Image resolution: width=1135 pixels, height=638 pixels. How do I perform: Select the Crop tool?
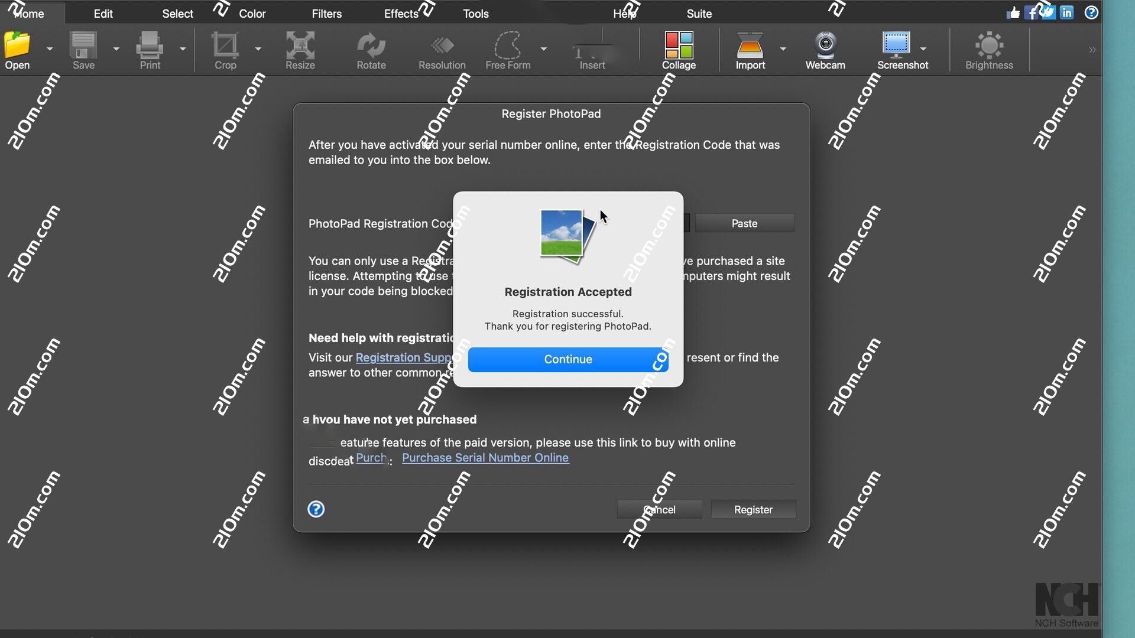225,50
